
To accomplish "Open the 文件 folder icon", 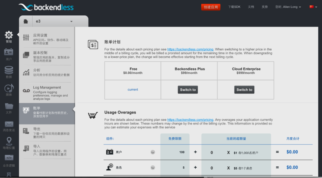I will [x=9, y=106].
